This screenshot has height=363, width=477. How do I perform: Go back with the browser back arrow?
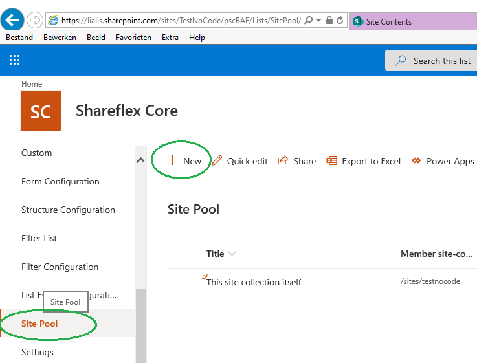click(12, 20)
